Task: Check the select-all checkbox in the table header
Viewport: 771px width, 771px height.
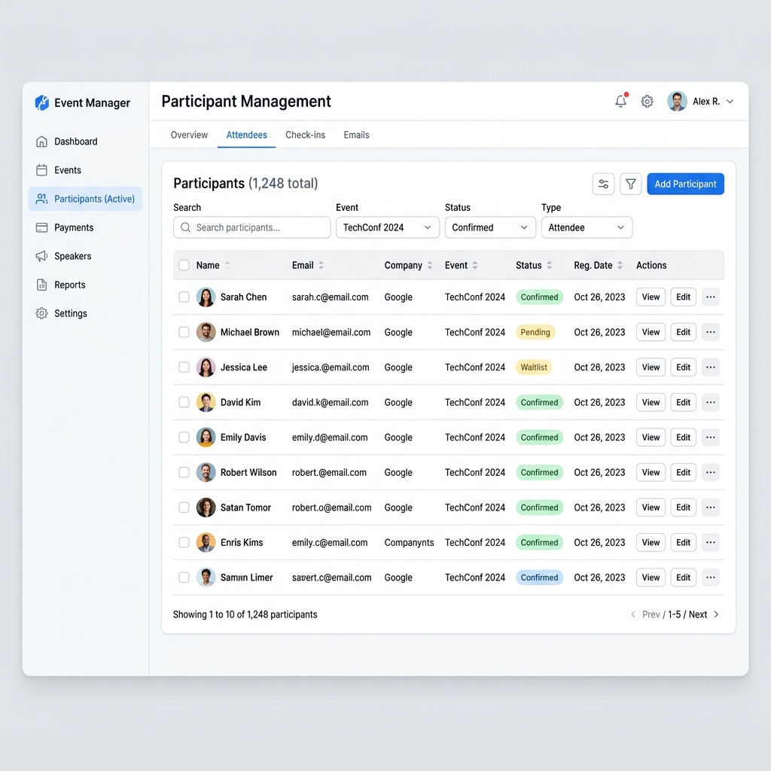Action: point(184,265)
